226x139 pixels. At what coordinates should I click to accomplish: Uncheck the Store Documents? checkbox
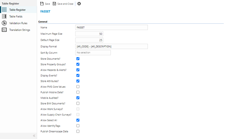click(x=78, y=59)
